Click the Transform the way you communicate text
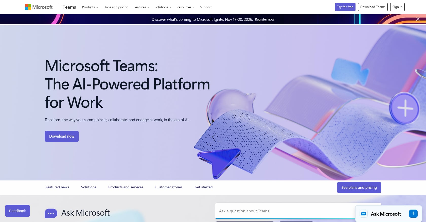The height and width of the screenshot is (222, 426). click(x=117, y=120)
